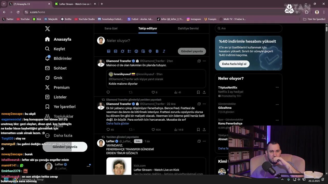Image resolution: width=328 pixels, height=184 pixels.
Task: Add a GIF to the post
Action: [116, 51]
